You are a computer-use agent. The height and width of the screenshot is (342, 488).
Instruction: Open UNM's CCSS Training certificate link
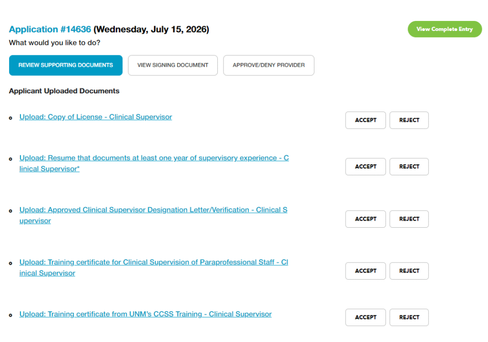point(145,314)
